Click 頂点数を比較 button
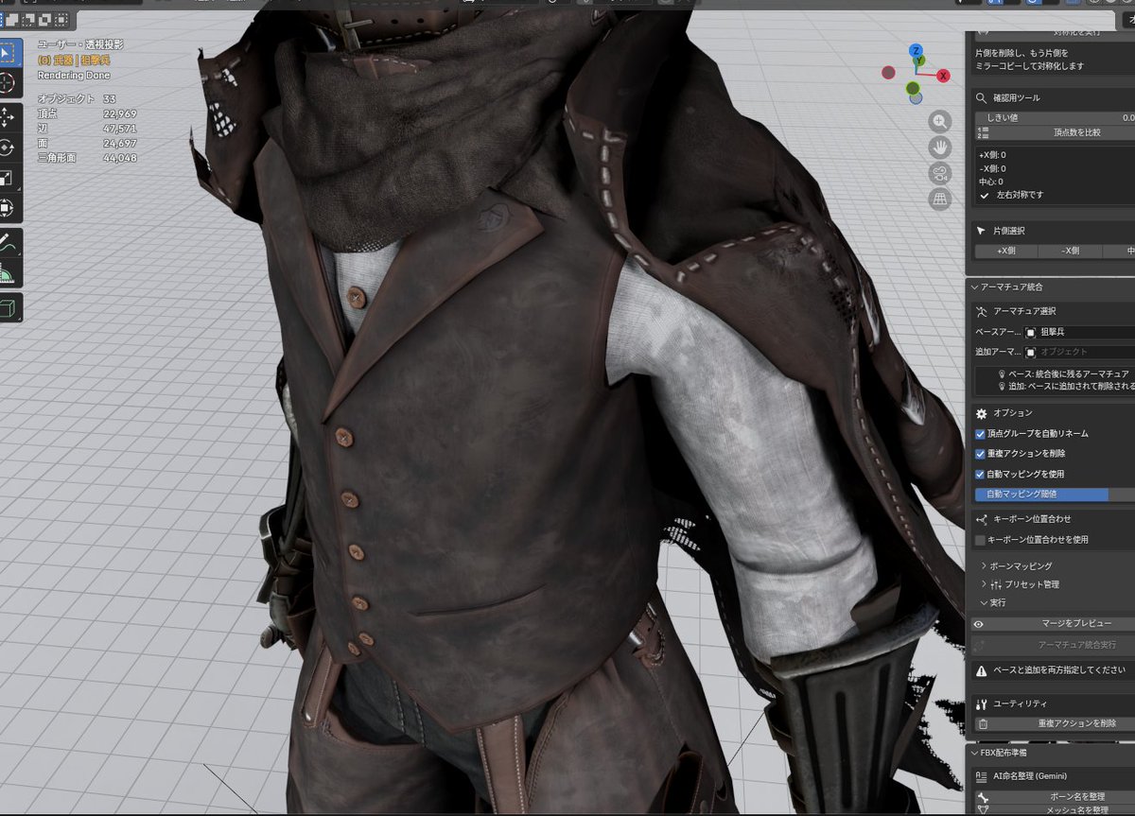This screenshot has height=816, width=1135. (x=1055, y=132)
